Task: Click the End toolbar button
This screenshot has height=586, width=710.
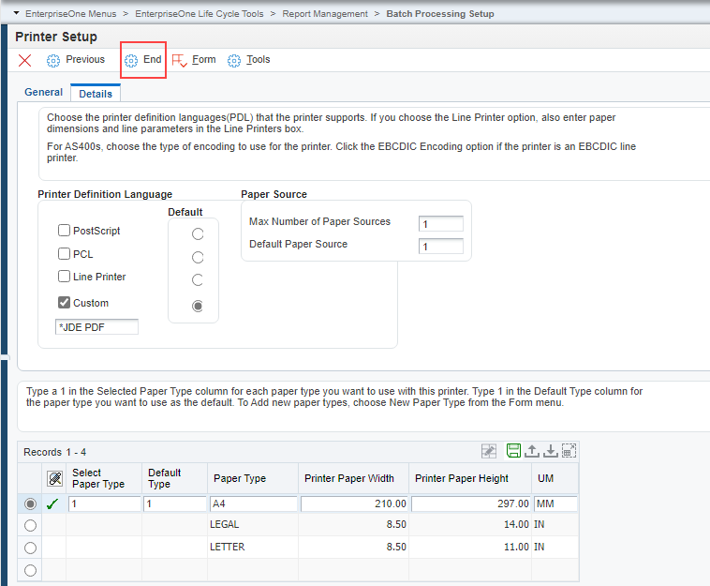Action: [x=143, y=60]
